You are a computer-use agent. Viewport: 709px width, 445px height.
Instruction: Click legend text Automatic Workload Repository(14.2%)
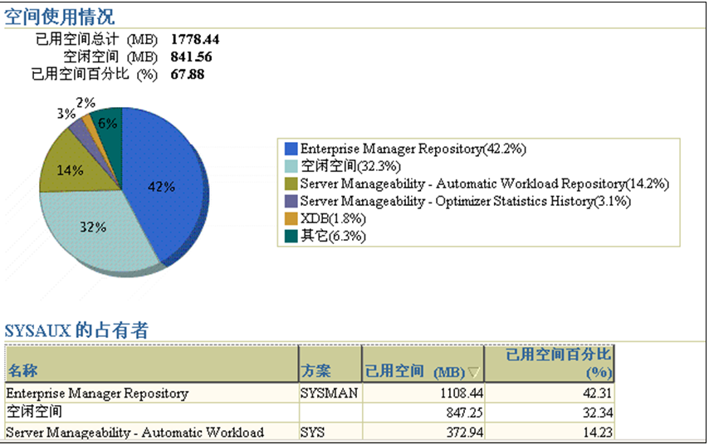point(552,183)
